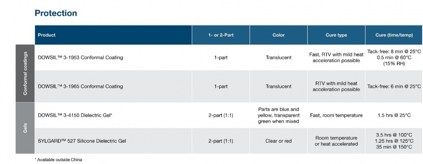The image size is (423, 164).
Task: Click the Clear or red color cell
Action: [x=278, y=141]
